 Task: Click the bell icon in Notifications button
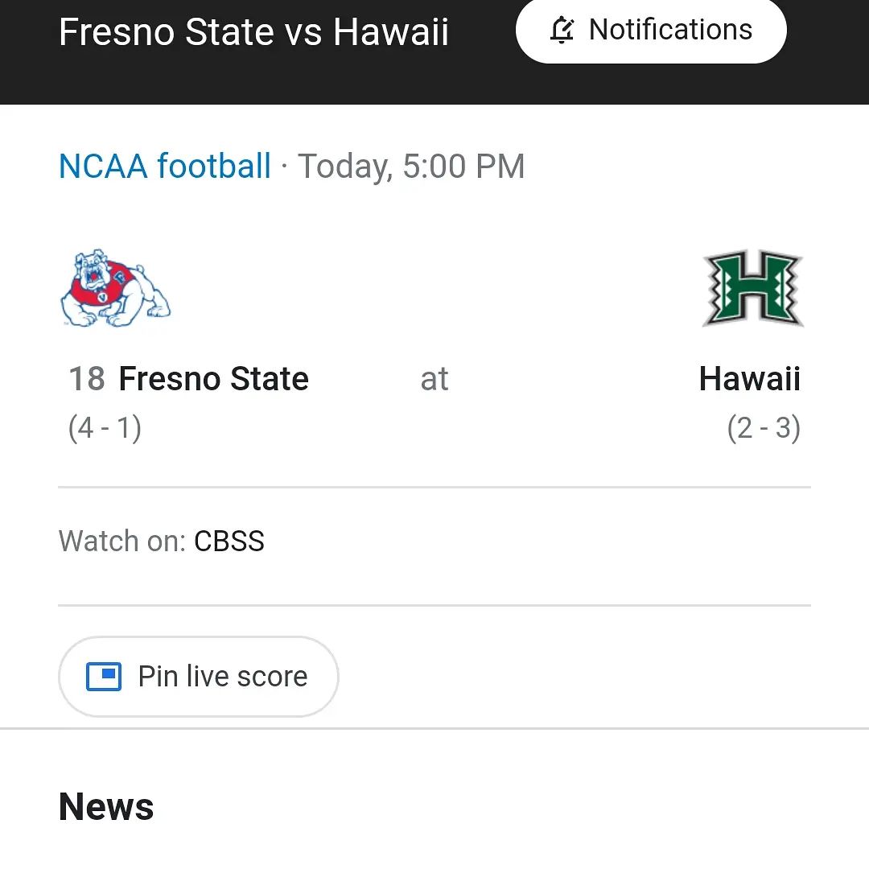[562, 30]
